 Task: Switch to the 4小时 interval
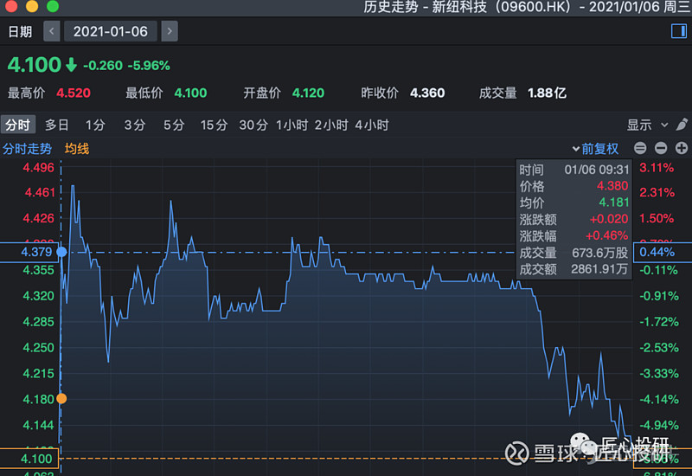click(372, 125)
